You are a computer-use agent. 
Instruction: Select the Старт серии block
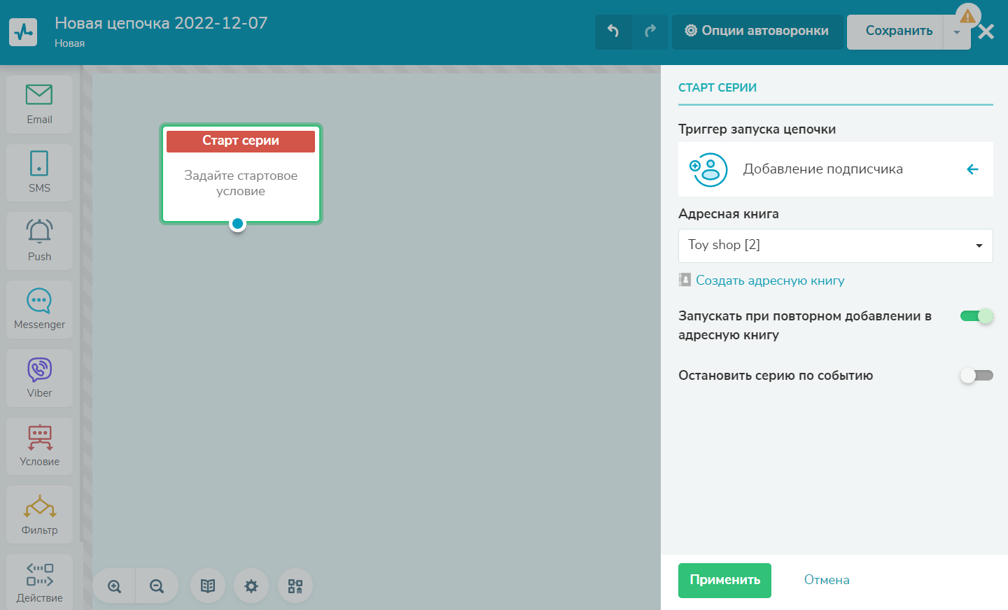(241, 174)
